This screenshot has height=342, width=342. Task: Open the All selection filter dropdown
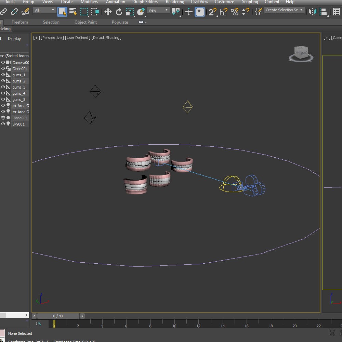[x=44, y=10]
